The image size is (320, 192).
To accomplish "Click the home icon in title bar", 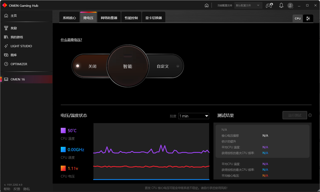I will pyautogui.click(x=206, y=6).
